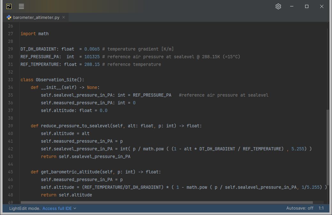Click the horizontal scrollbar under the code
This screenshot has width=332, height=215.
click(x=166, y=203)
